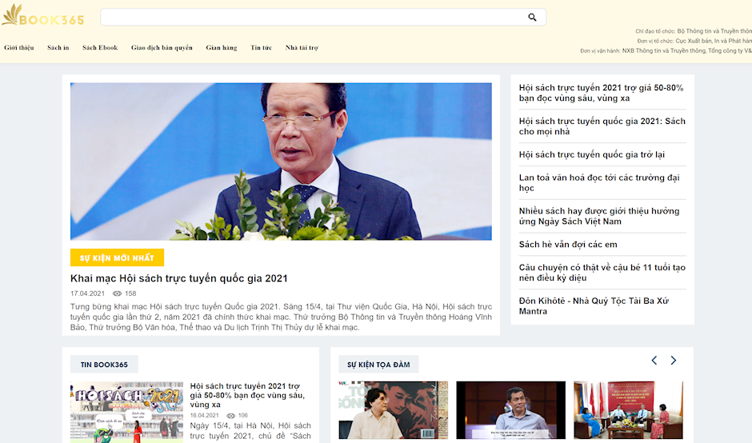The width and height of the screenshot is (752, 443).
Task: Go to next Sự kiện tọa đàm slide
Action: (x=674, y=361)
